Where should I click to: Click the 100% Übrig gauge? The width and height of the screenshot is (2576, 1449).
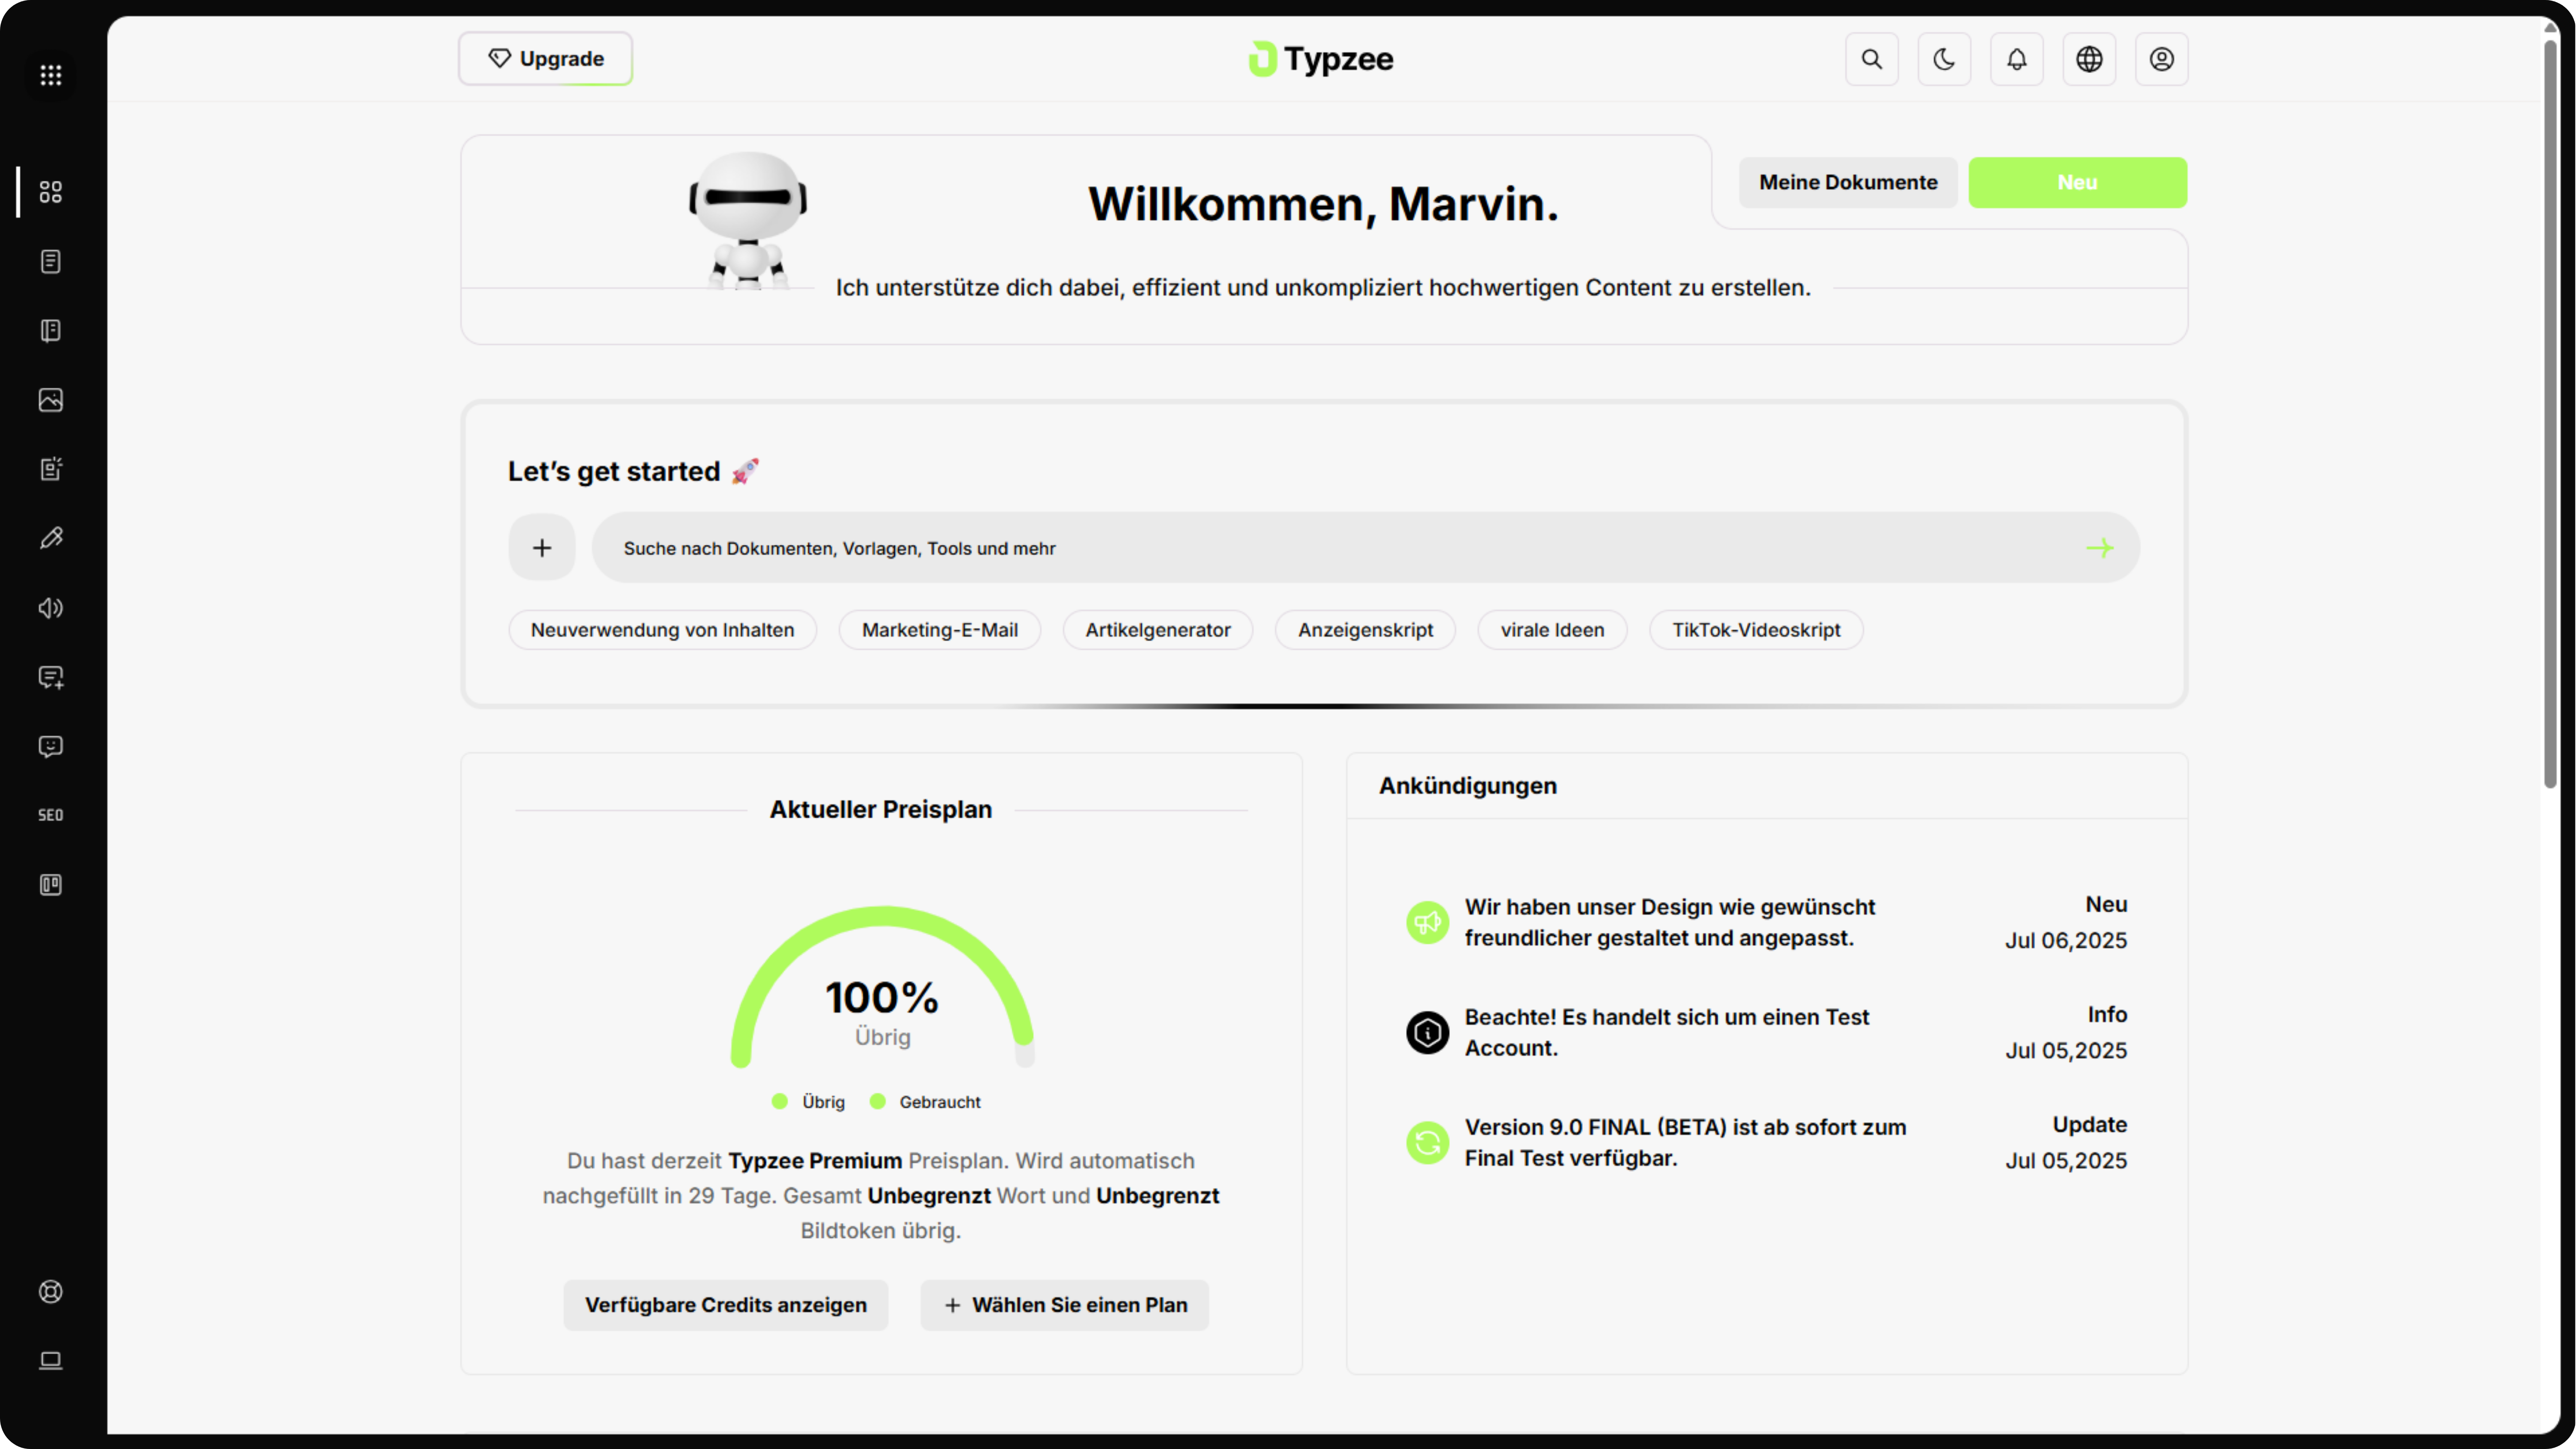pos(882,987)
